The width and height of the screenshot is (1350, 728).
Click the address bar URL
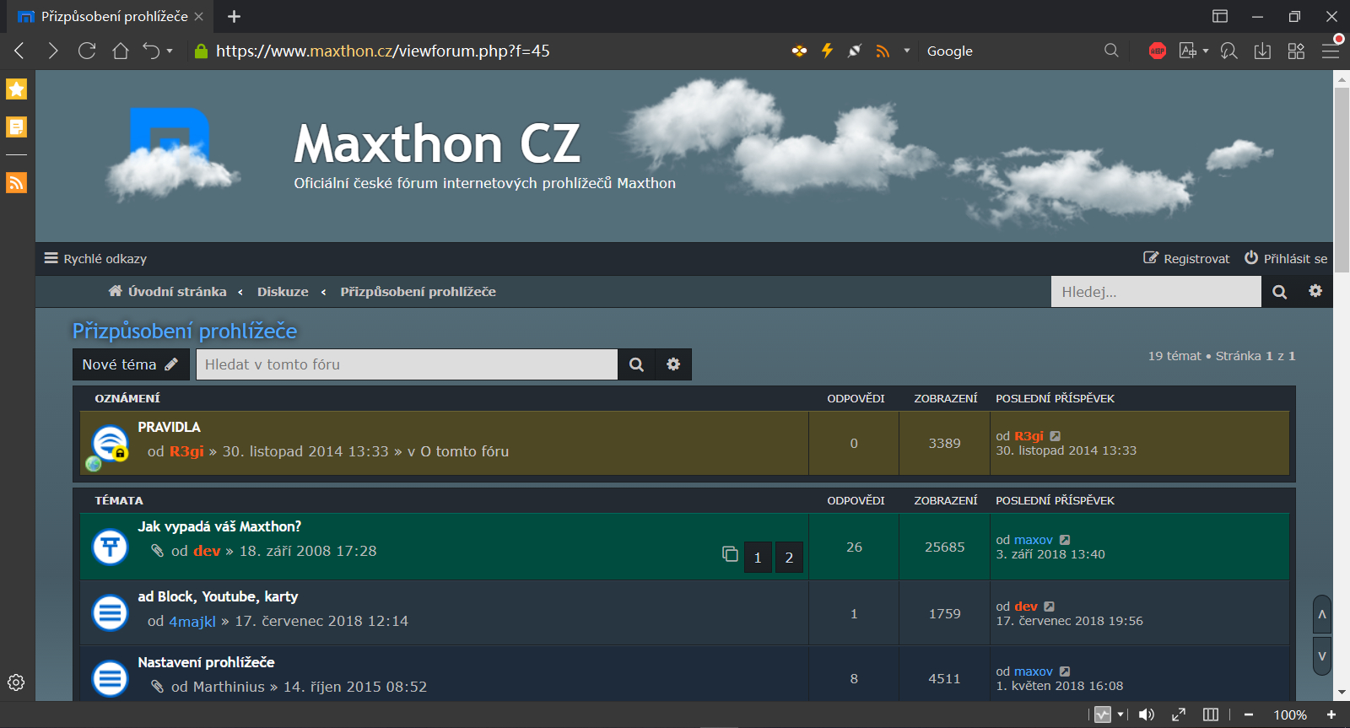click(382, 51)
